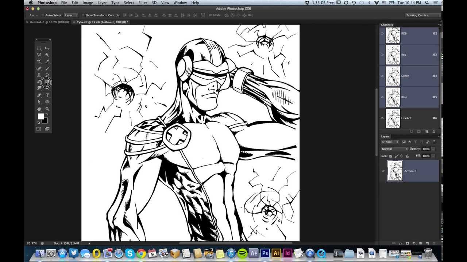Hide the Artboard layer visibility eye
The width and height of the screenshot is (467, 262).
pyautogui.click(x=383, y=171)
